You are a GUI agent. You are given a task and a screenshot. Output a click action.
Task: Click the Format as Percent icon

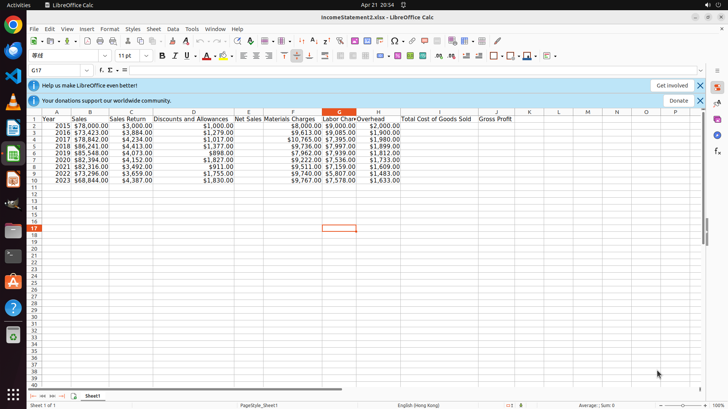[x=398, y=56]
